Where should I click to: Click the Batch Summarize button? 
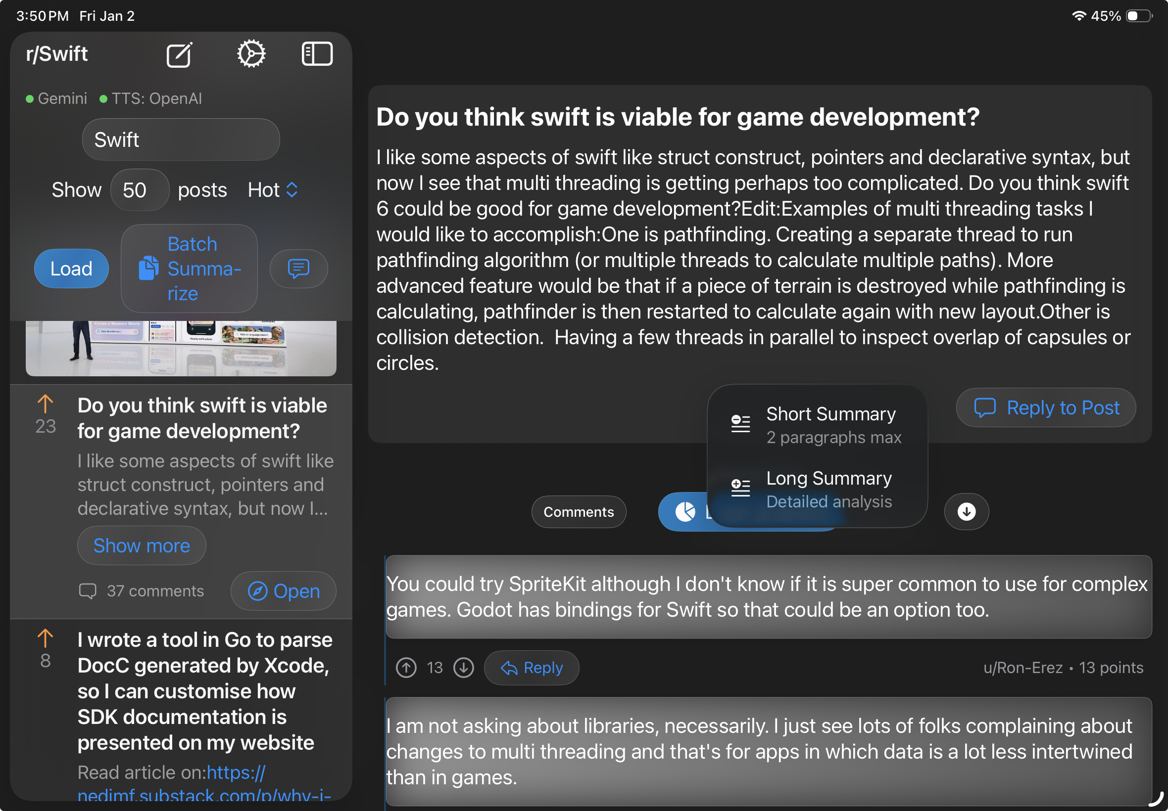tap(189, 269)
